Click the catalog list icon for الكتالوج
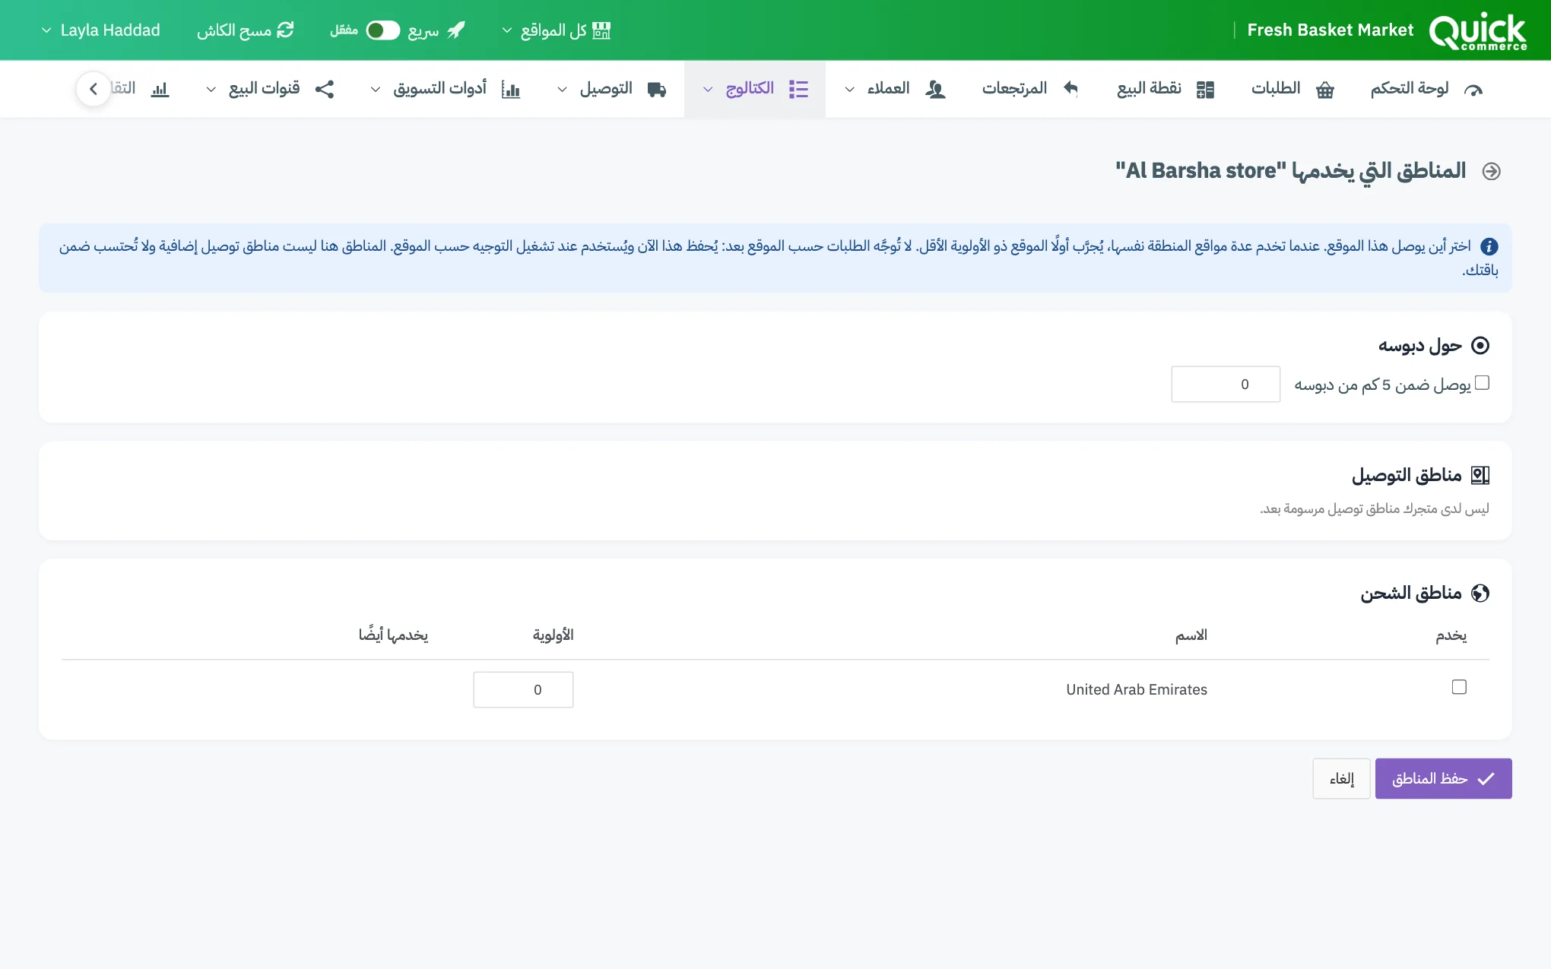The height and width of the screenshot is (969, 1551). [x=798, y=89]
